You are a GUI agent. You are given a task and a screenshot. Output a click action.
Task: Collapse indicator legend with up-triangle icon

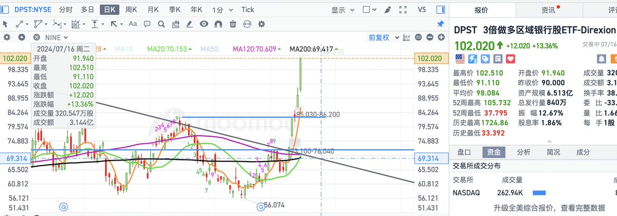(x=22, y=37)
